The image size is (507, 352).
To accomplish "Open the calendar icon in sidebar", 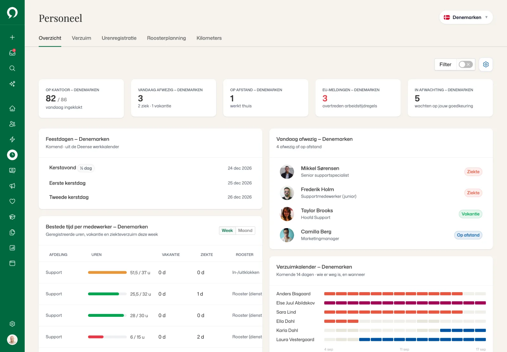I will (12, 263).
